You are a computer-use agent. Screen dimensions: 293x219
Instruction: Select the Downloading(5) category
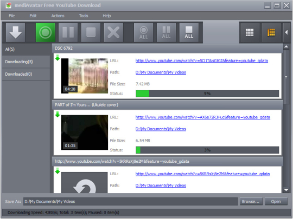coord(26,62)
